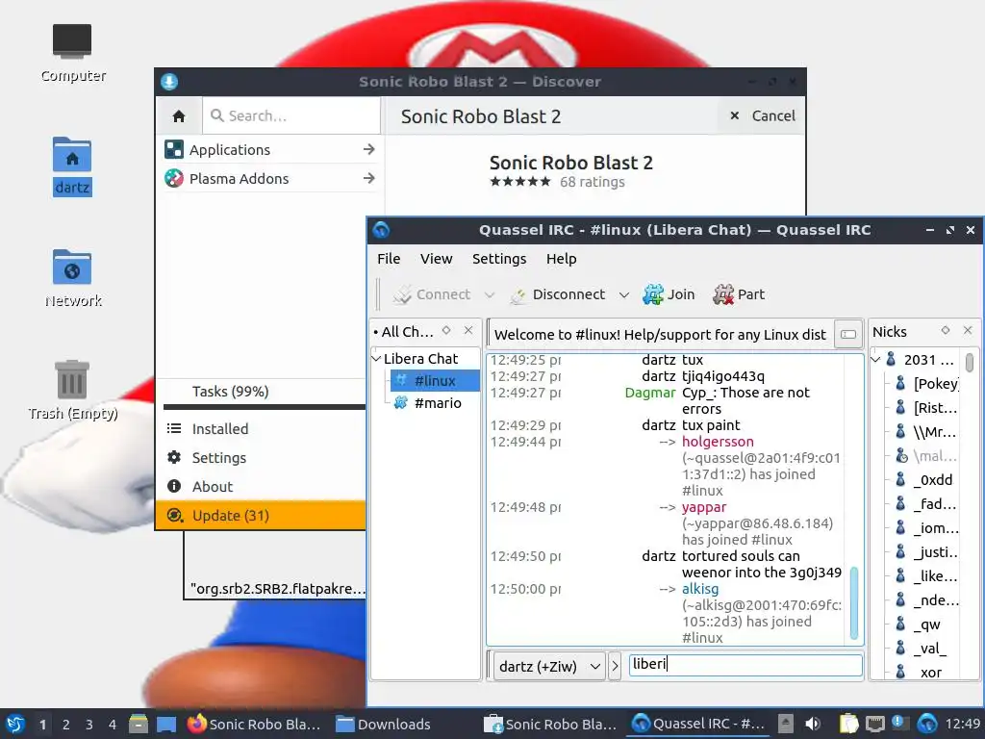Open the File menu in Quassel
The height and width of the screenshot is (739, 985).
[389, 259]
